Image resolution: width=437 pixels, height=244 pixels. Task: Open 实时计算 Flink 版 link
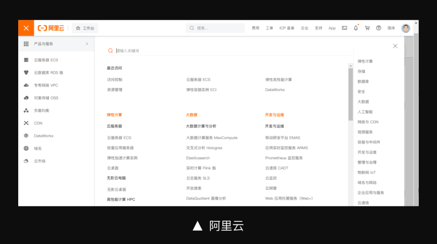coord(201,168)
